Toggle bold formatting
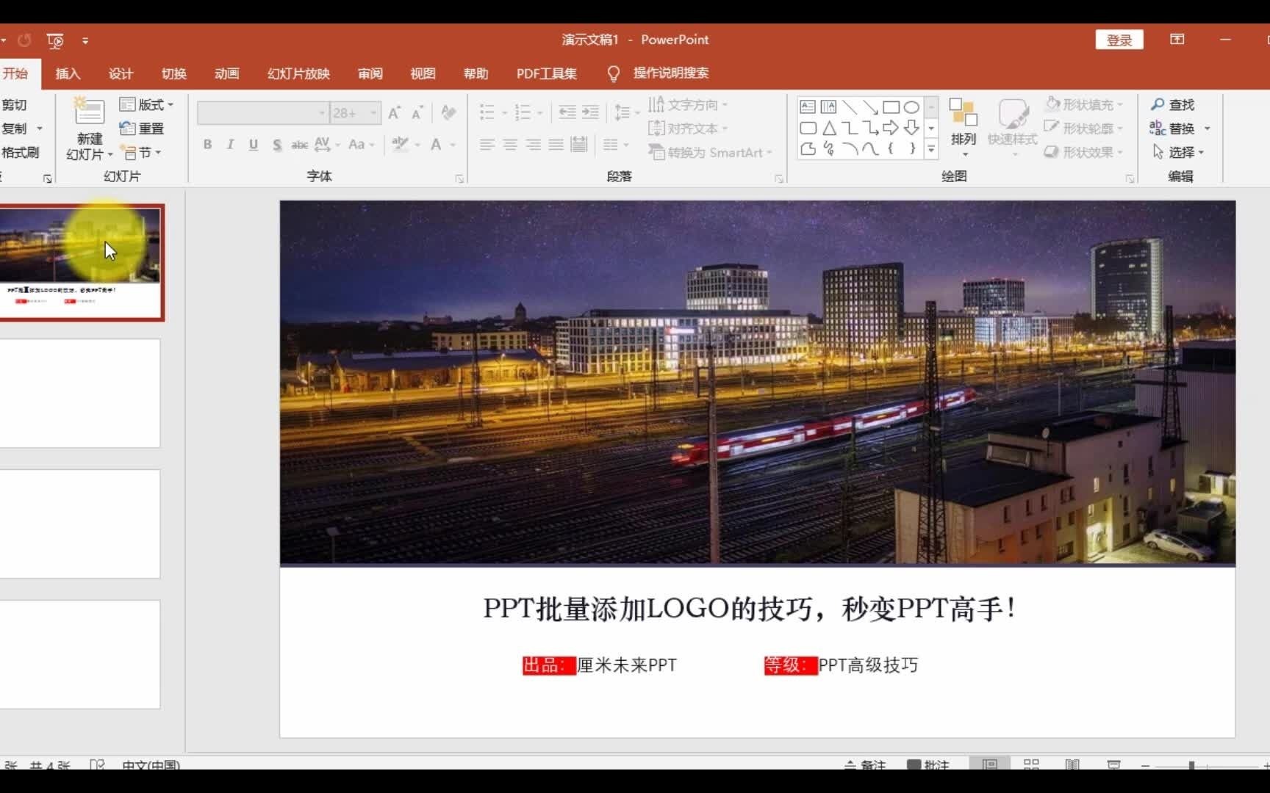This screenshot has width=1270, height=793. (x=207, y=145)
